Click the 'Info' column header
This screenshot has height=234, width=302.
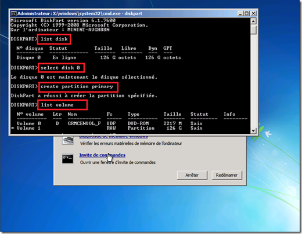pyautogui.click(x=229, y=114)
